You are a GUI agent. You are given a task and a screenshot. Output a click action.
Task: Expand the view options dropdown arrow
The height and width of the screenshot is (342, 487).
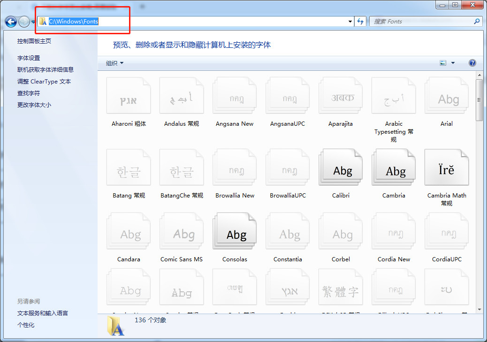pyautogui.click(x=453, y=63)
